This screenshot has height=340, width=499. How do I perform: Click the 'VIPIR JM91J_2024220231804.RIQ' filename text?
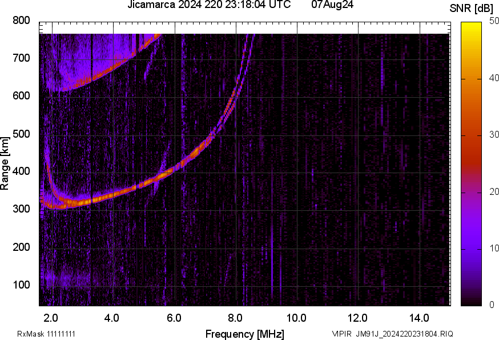click(392, 334)
